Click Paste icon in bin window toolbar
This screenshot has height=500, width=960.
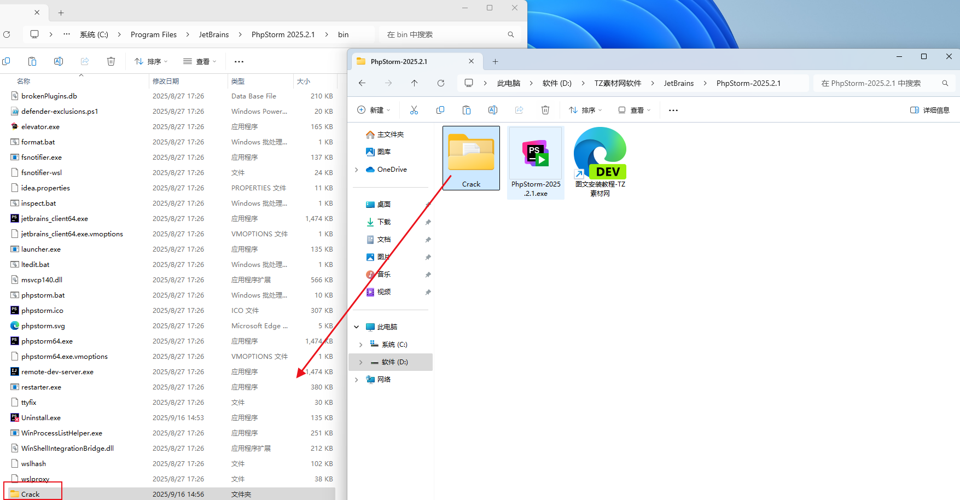pos(32,61)
